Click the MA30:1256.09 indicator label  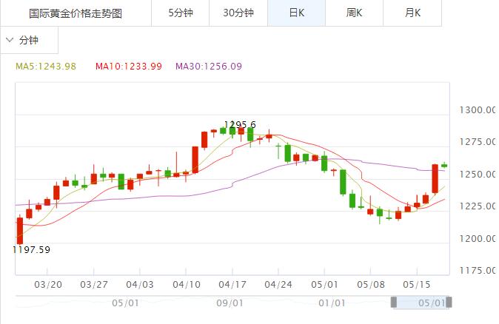pyautogui.click(x=209, y=67)
